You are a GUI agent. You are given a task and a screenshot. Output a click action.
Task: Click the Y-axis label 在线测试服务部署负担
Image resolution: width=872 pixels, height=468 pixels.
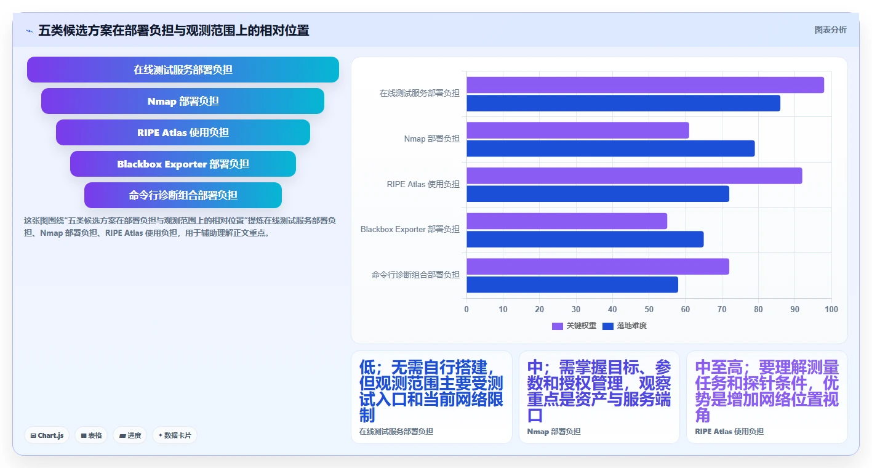pyautogui.click(x=419, y=94)
